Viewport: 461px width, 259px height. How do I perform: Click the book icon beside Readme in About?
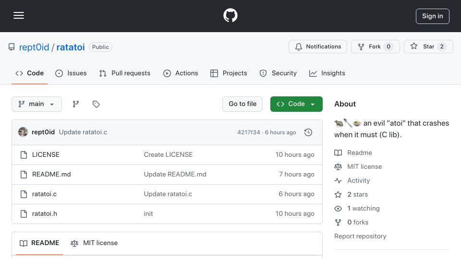[338, 153]
